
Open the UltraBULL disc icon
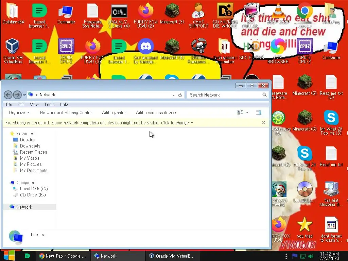tap(304, 191)
